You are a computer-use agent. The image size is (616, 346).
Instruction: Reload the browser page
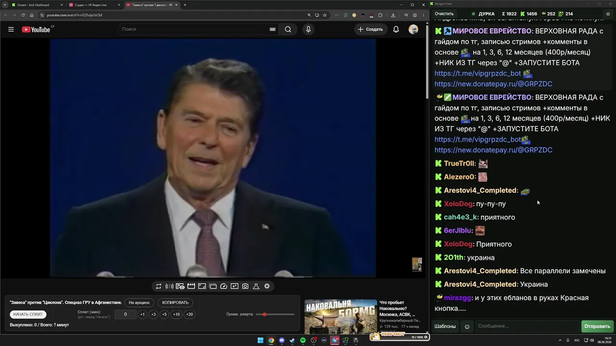point(23,15)
